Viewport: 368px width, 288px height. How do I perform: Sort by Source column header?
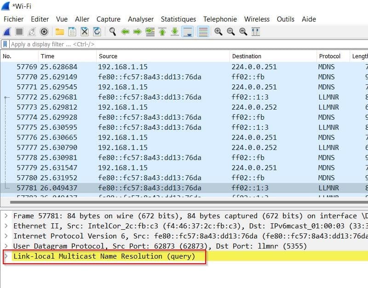108,56
